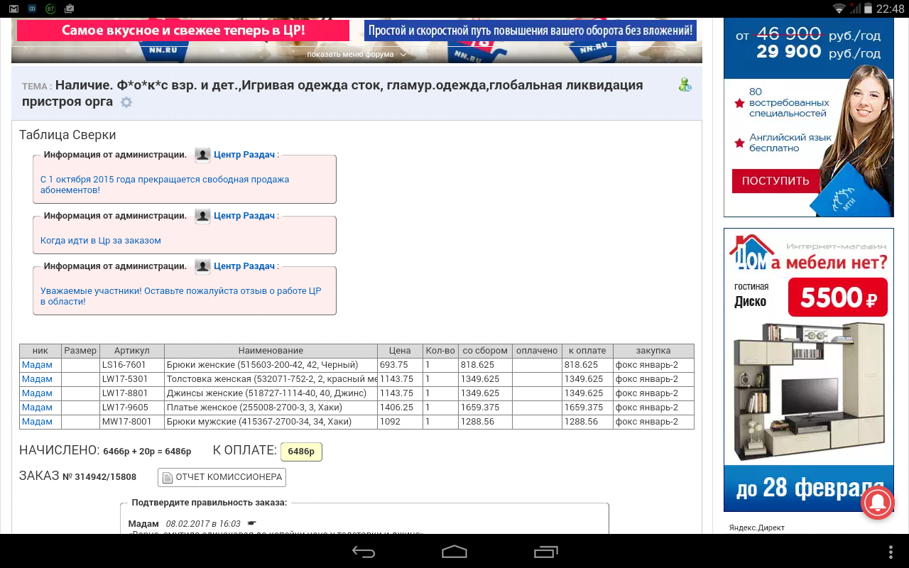Screen dimensions: 909x568
Task: Open 'Когда идти в Цр за заказом' link
Action: tap(101, 241)
